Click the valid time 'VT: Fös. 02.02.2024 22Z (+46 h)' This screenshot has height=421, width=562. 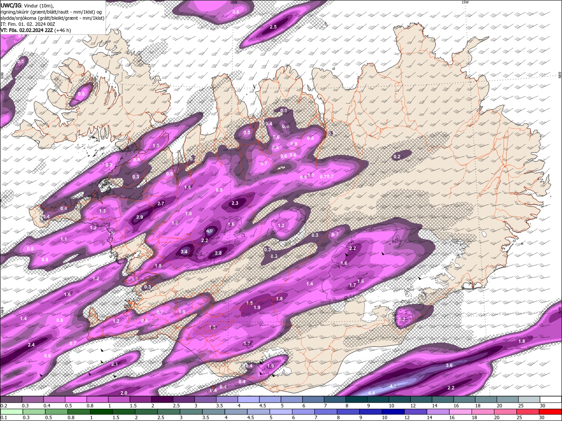tap(36, 30)
